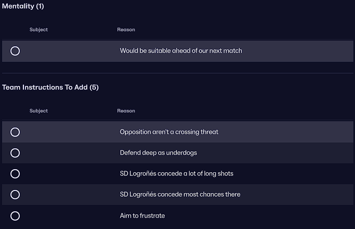Click the empty Subject cell in 'Aim to frustrate' row
This screenshot has width=355, height=229.
(x=68, y=215)
